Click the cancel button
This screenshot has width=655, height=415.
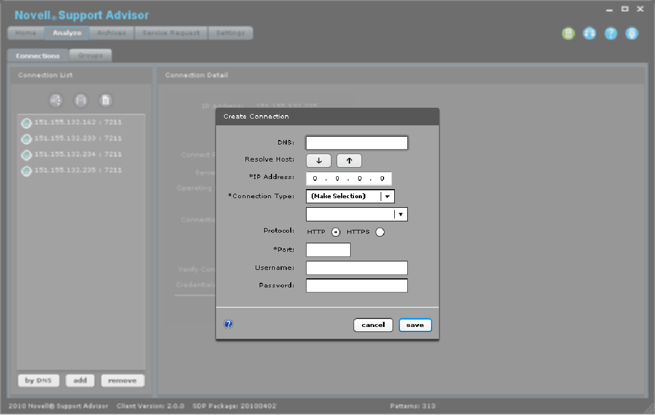[373, 325]
